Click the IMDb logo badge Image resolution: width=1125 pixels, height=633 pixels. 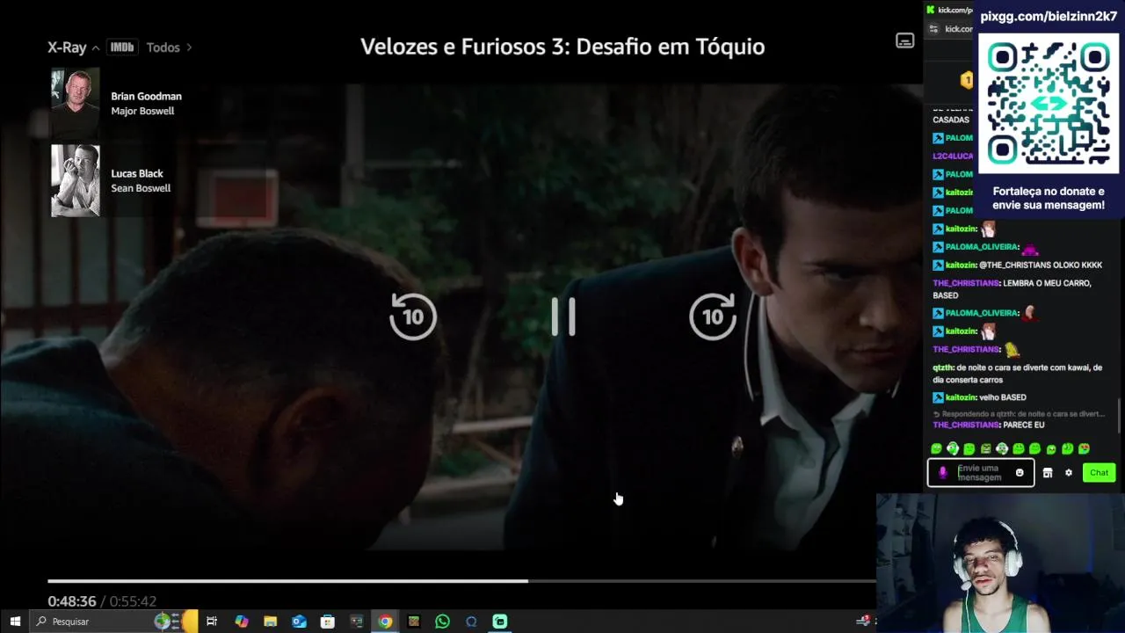pyautogui.click(x=122, y=47)
